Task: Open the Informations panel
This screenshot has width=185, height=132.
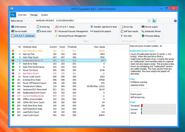Action: coord(19,27)
